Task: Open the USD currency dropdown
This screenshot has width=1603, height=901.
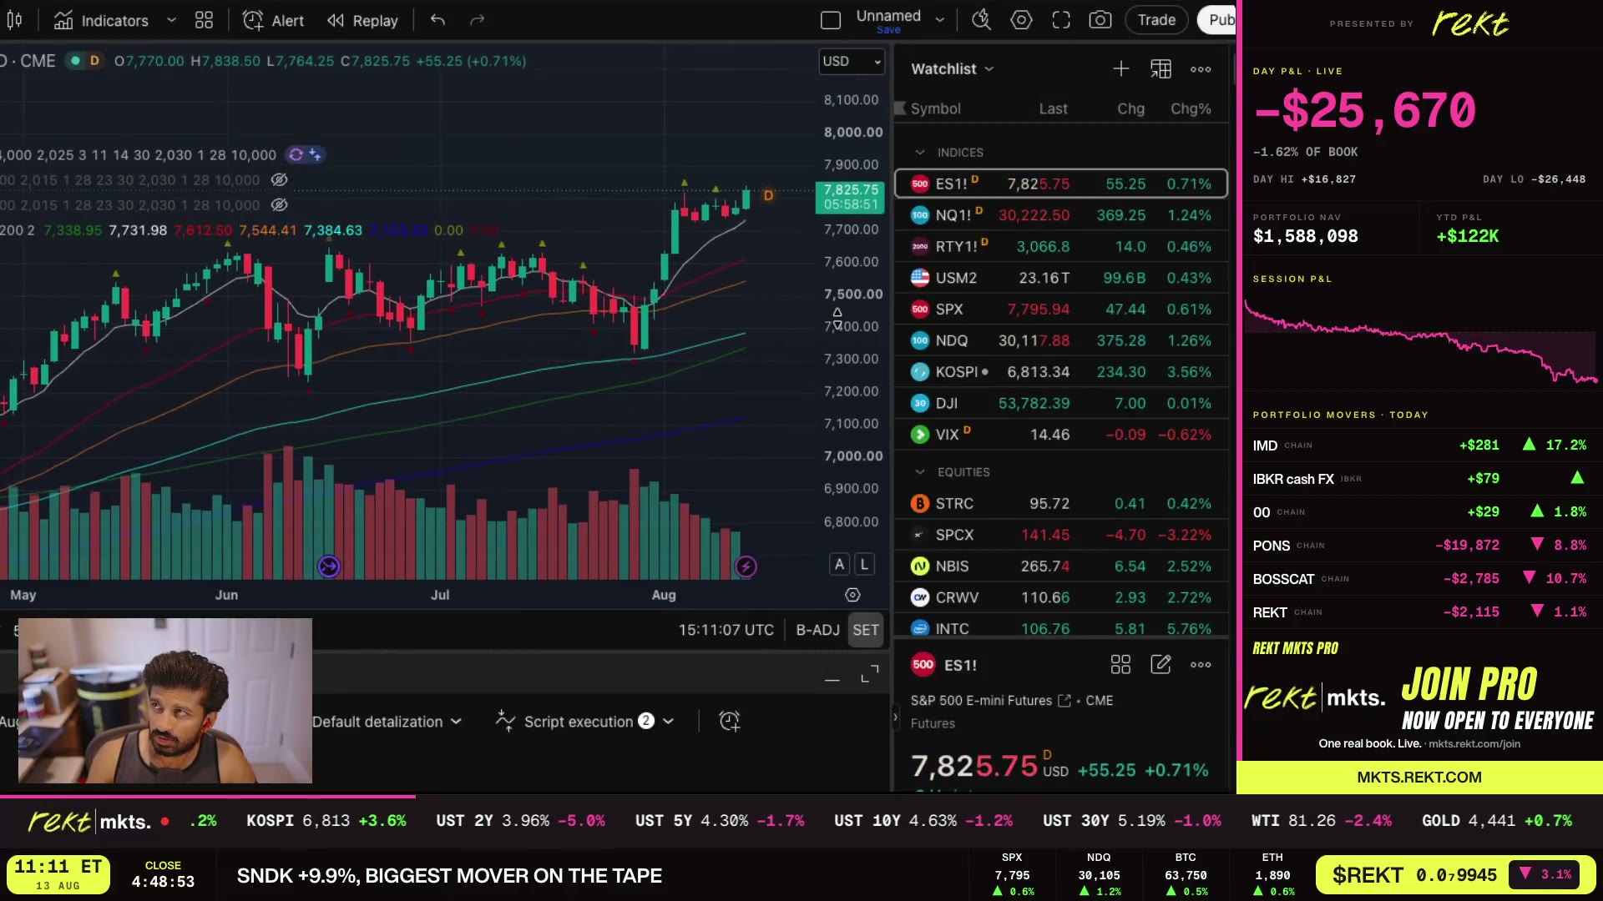Action: [851, 61]
